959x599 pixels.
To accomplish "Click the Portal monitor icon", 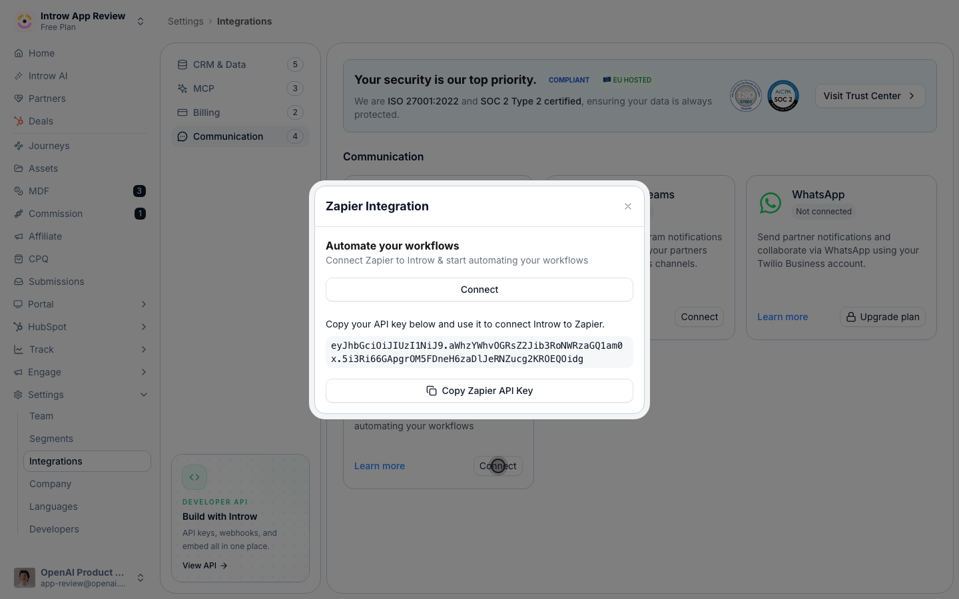I will tap(18, 304).
